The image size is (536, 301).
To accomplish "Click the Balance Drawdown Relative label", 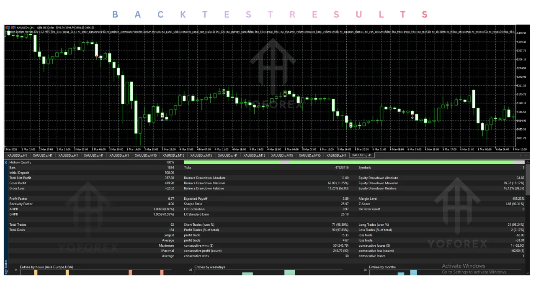I will click(204, 189).
